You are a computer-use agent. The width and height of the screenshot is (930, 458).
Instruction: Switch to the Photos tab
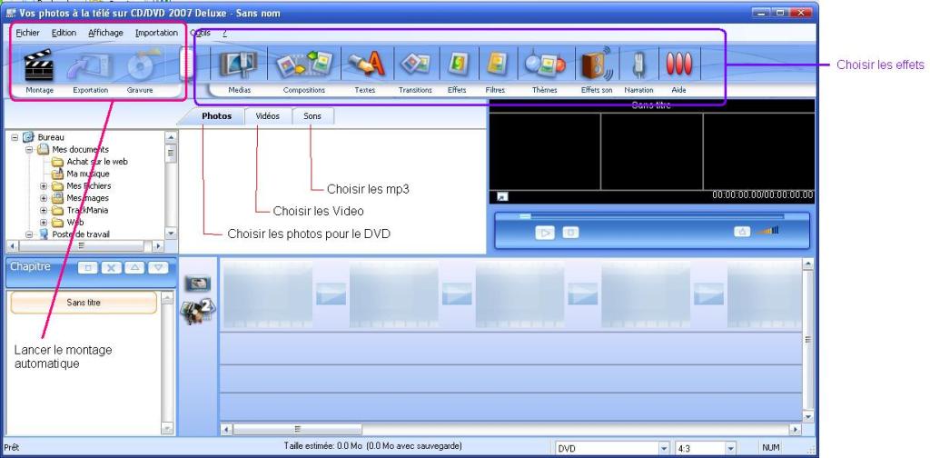[216, 116]
